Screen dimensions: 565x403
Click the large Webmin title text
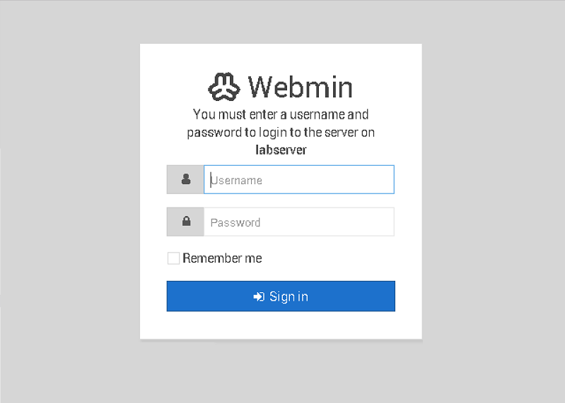pyautogui.click(x=300, y=87)
